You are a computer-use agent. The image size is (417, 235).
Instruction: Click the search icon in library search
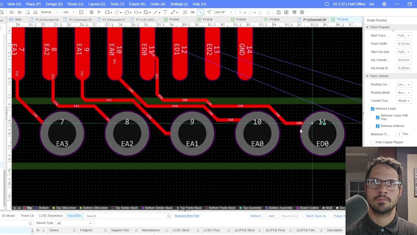point(169,216)
